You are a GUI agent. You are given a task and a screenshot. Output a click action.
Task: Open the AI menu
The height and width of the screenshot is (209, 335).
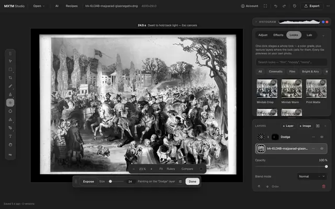click(57, 6)
